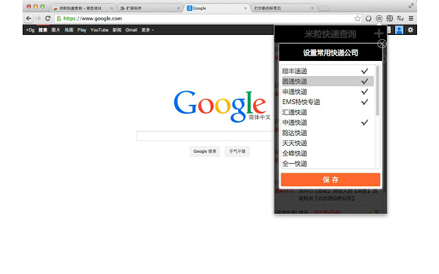This screenshot has width=439, height=274.
Task: Open 新闻 in Google bar
Action: click(117, 30)
